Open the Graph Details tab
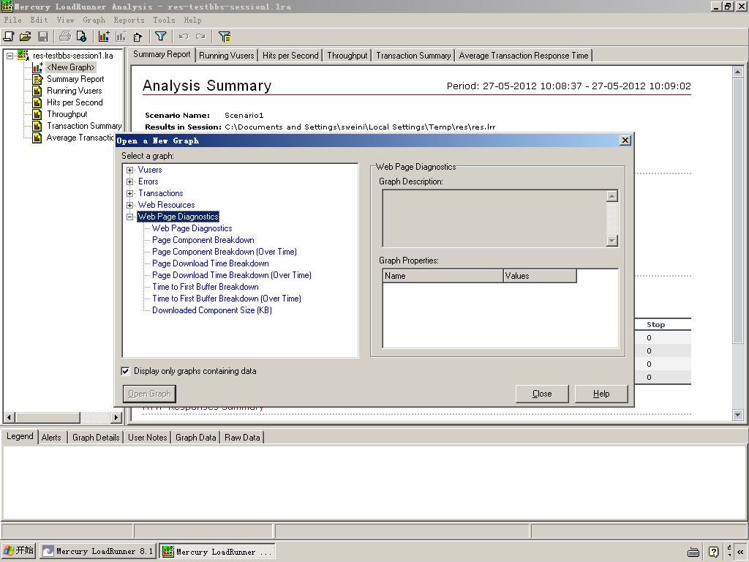 click(96, 438)
